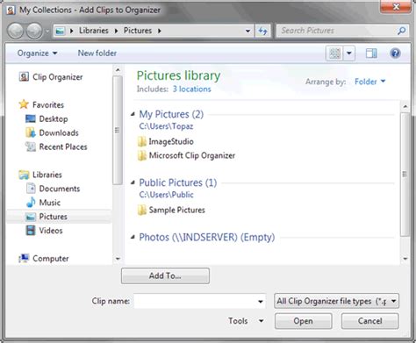
Task: Click the search magnifier icon
Action: click(402, 31)
